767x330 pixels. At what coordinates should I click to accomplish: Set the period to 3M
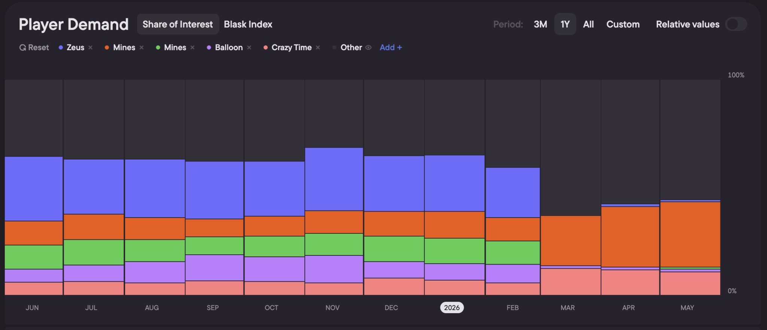540,24
